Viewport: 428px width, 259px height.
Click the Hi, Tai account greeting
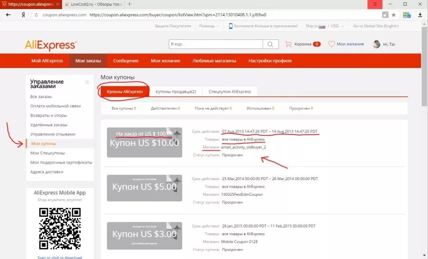pyautogui.click(x=389, y=44)
